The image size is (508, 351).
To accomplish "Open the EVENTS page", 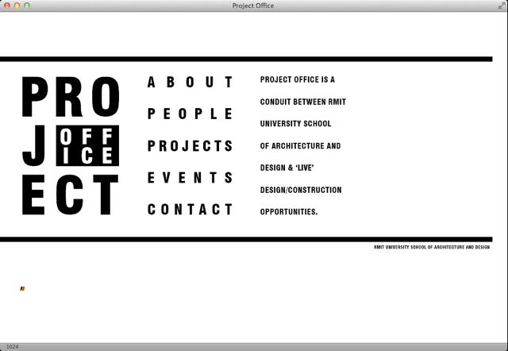I will pyautogui.click(x=190, y=178).
